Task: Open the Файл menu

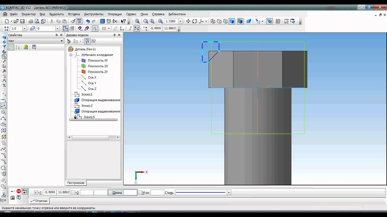Action: [14, 14]
